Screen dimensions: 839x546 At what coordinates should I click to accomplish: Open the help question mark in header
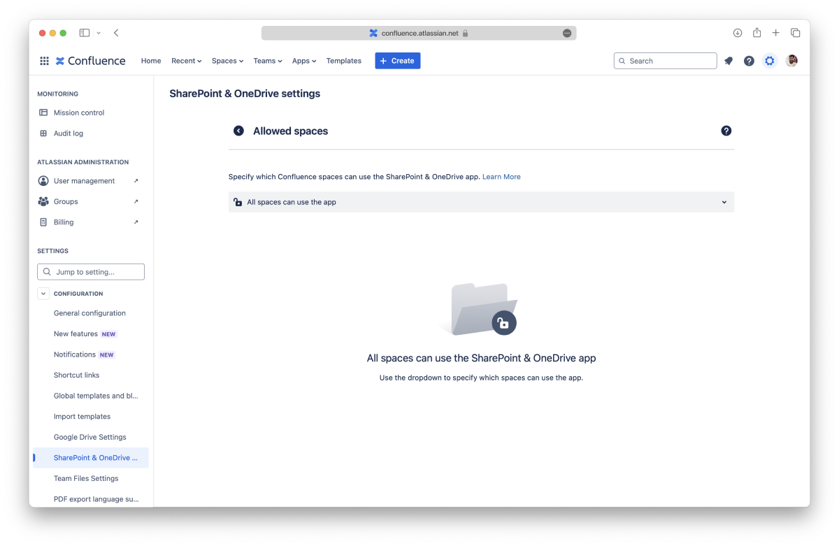(749, 61)
